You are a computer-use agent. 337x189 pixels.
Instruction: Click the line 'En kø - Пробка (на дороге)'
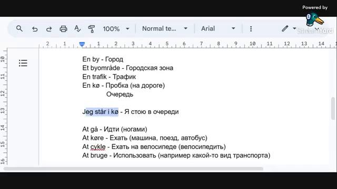pyautogui.click(x=124, y=86)
